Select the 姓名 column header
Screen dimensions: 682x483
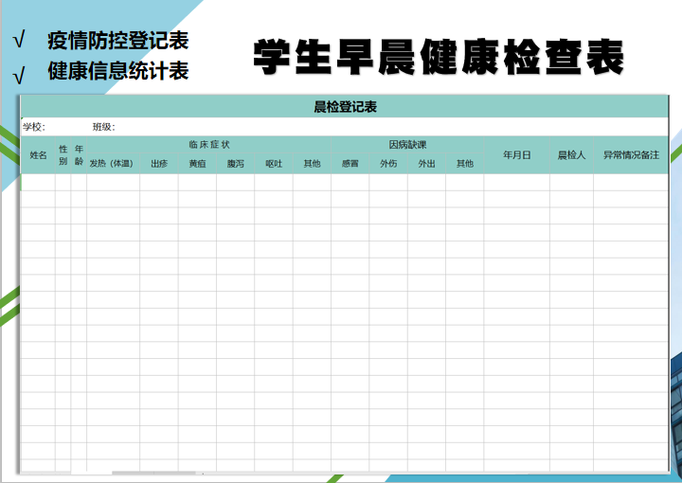(38, 154)
